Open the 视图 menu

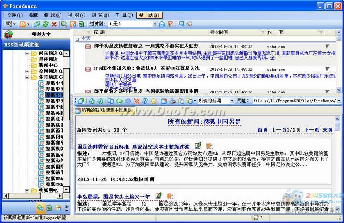pyautogui.click(x=76, y=15)
